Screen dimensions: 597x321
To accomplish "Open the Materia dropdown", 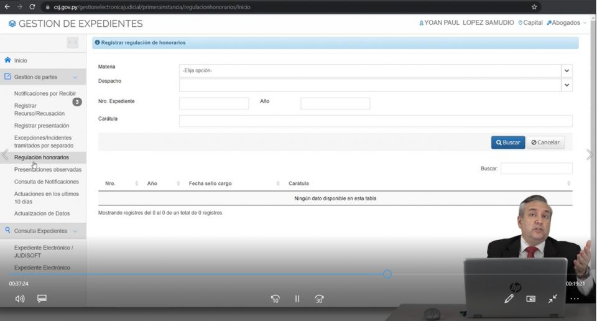I will tap(376, 71).
